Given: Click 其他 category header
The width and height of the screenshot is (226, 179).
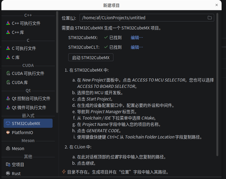Looking at the screenshot, I should [x=28, y=156].
